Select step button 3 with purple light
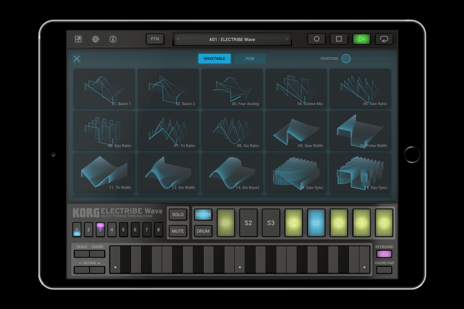 point(100,230)
